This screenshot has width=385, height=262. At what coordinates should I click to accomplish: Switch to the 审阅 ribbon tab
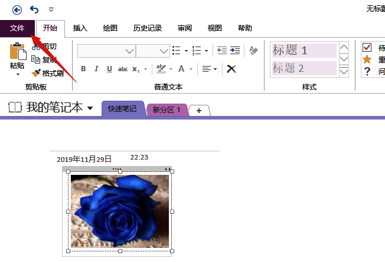[185, 28]
